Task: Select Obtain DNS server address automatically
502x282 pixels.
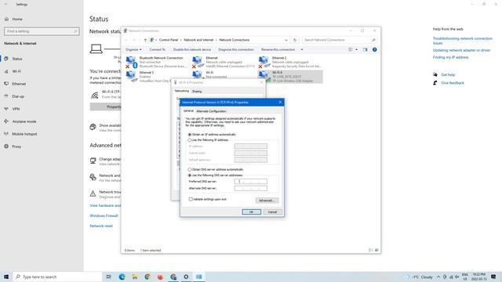Action: [190, 169]
